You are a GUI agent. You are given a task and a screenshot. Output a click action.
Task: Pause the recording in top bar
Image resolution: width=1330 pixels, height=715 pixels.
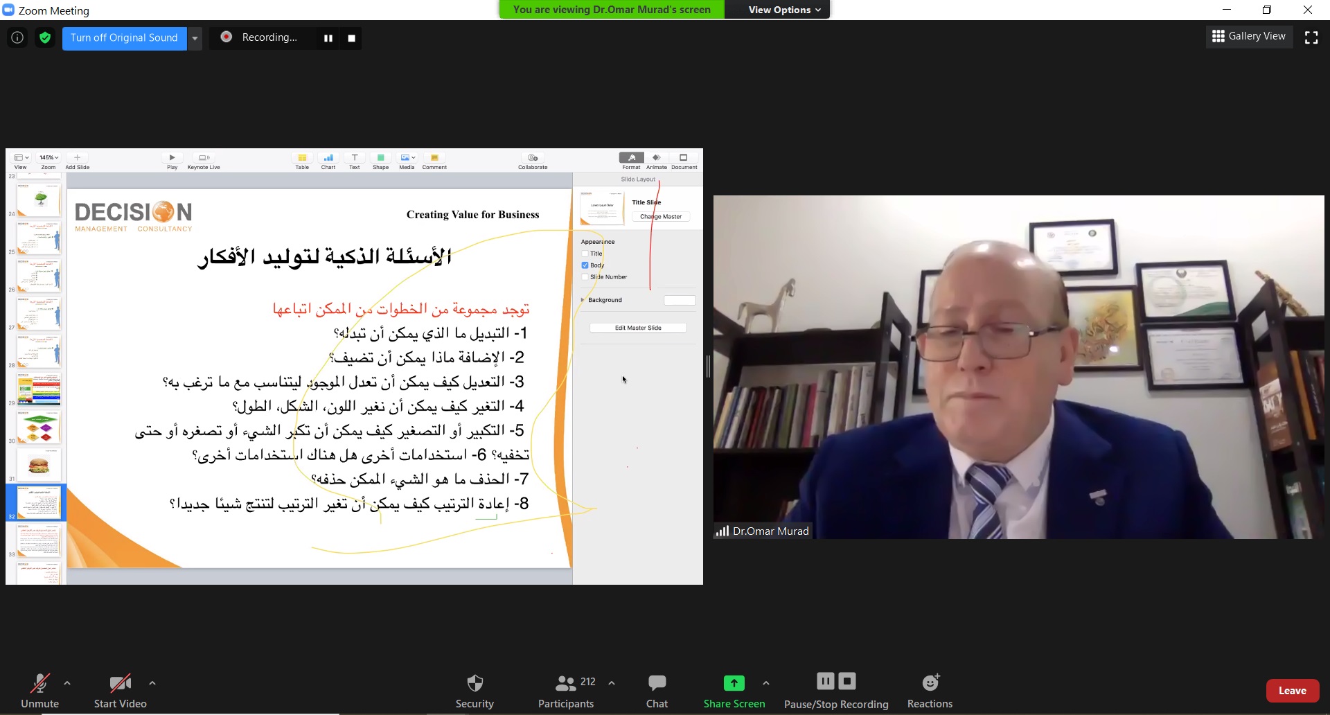[x=328, y=38]
